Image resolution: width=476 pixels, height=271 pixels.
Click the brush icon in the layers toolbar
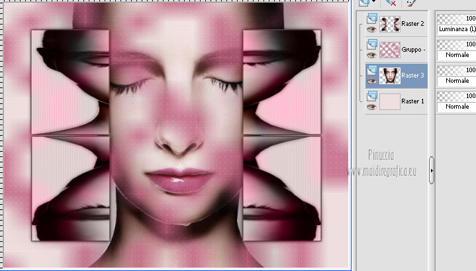410,3
